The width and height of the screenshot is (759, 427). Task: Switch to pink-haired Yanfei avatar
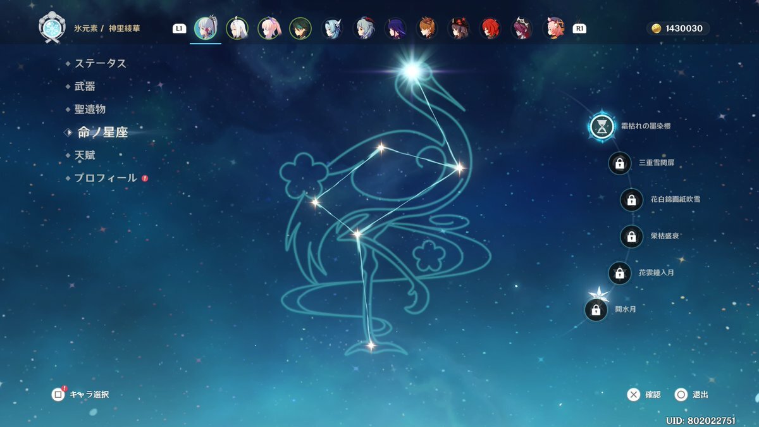pos(553,28)
